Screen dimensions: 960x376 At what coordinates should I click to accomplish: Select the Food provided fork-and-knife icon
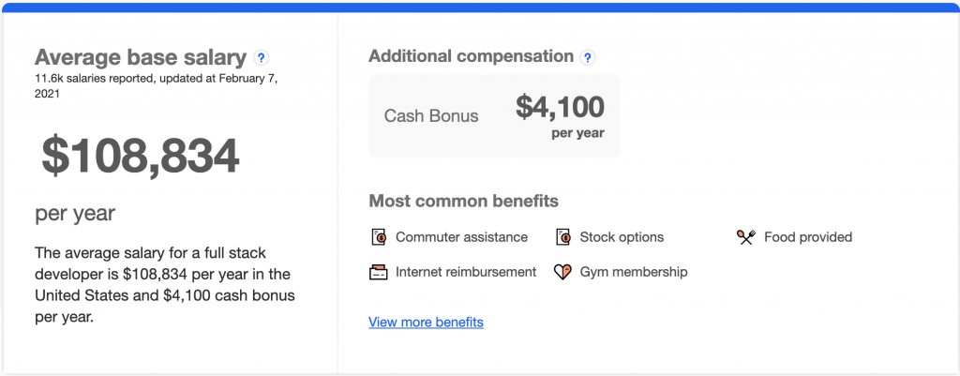coord(746,237)
